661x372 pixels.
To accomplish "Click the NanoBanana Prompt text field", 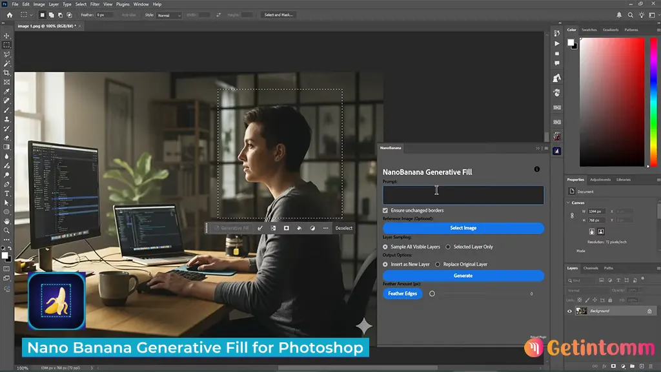I will pos(463,195).
